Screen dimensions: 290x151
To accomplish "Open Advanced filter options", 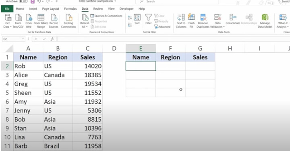I will tap(162, 27).
